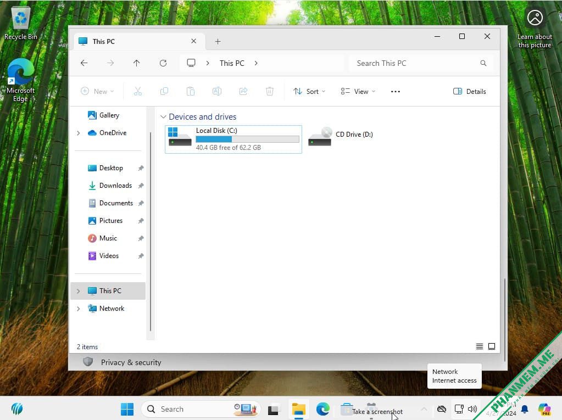Click the Delete trash icon
The width and height of the screenshot is (562, 420).
[x=270, y=91]
